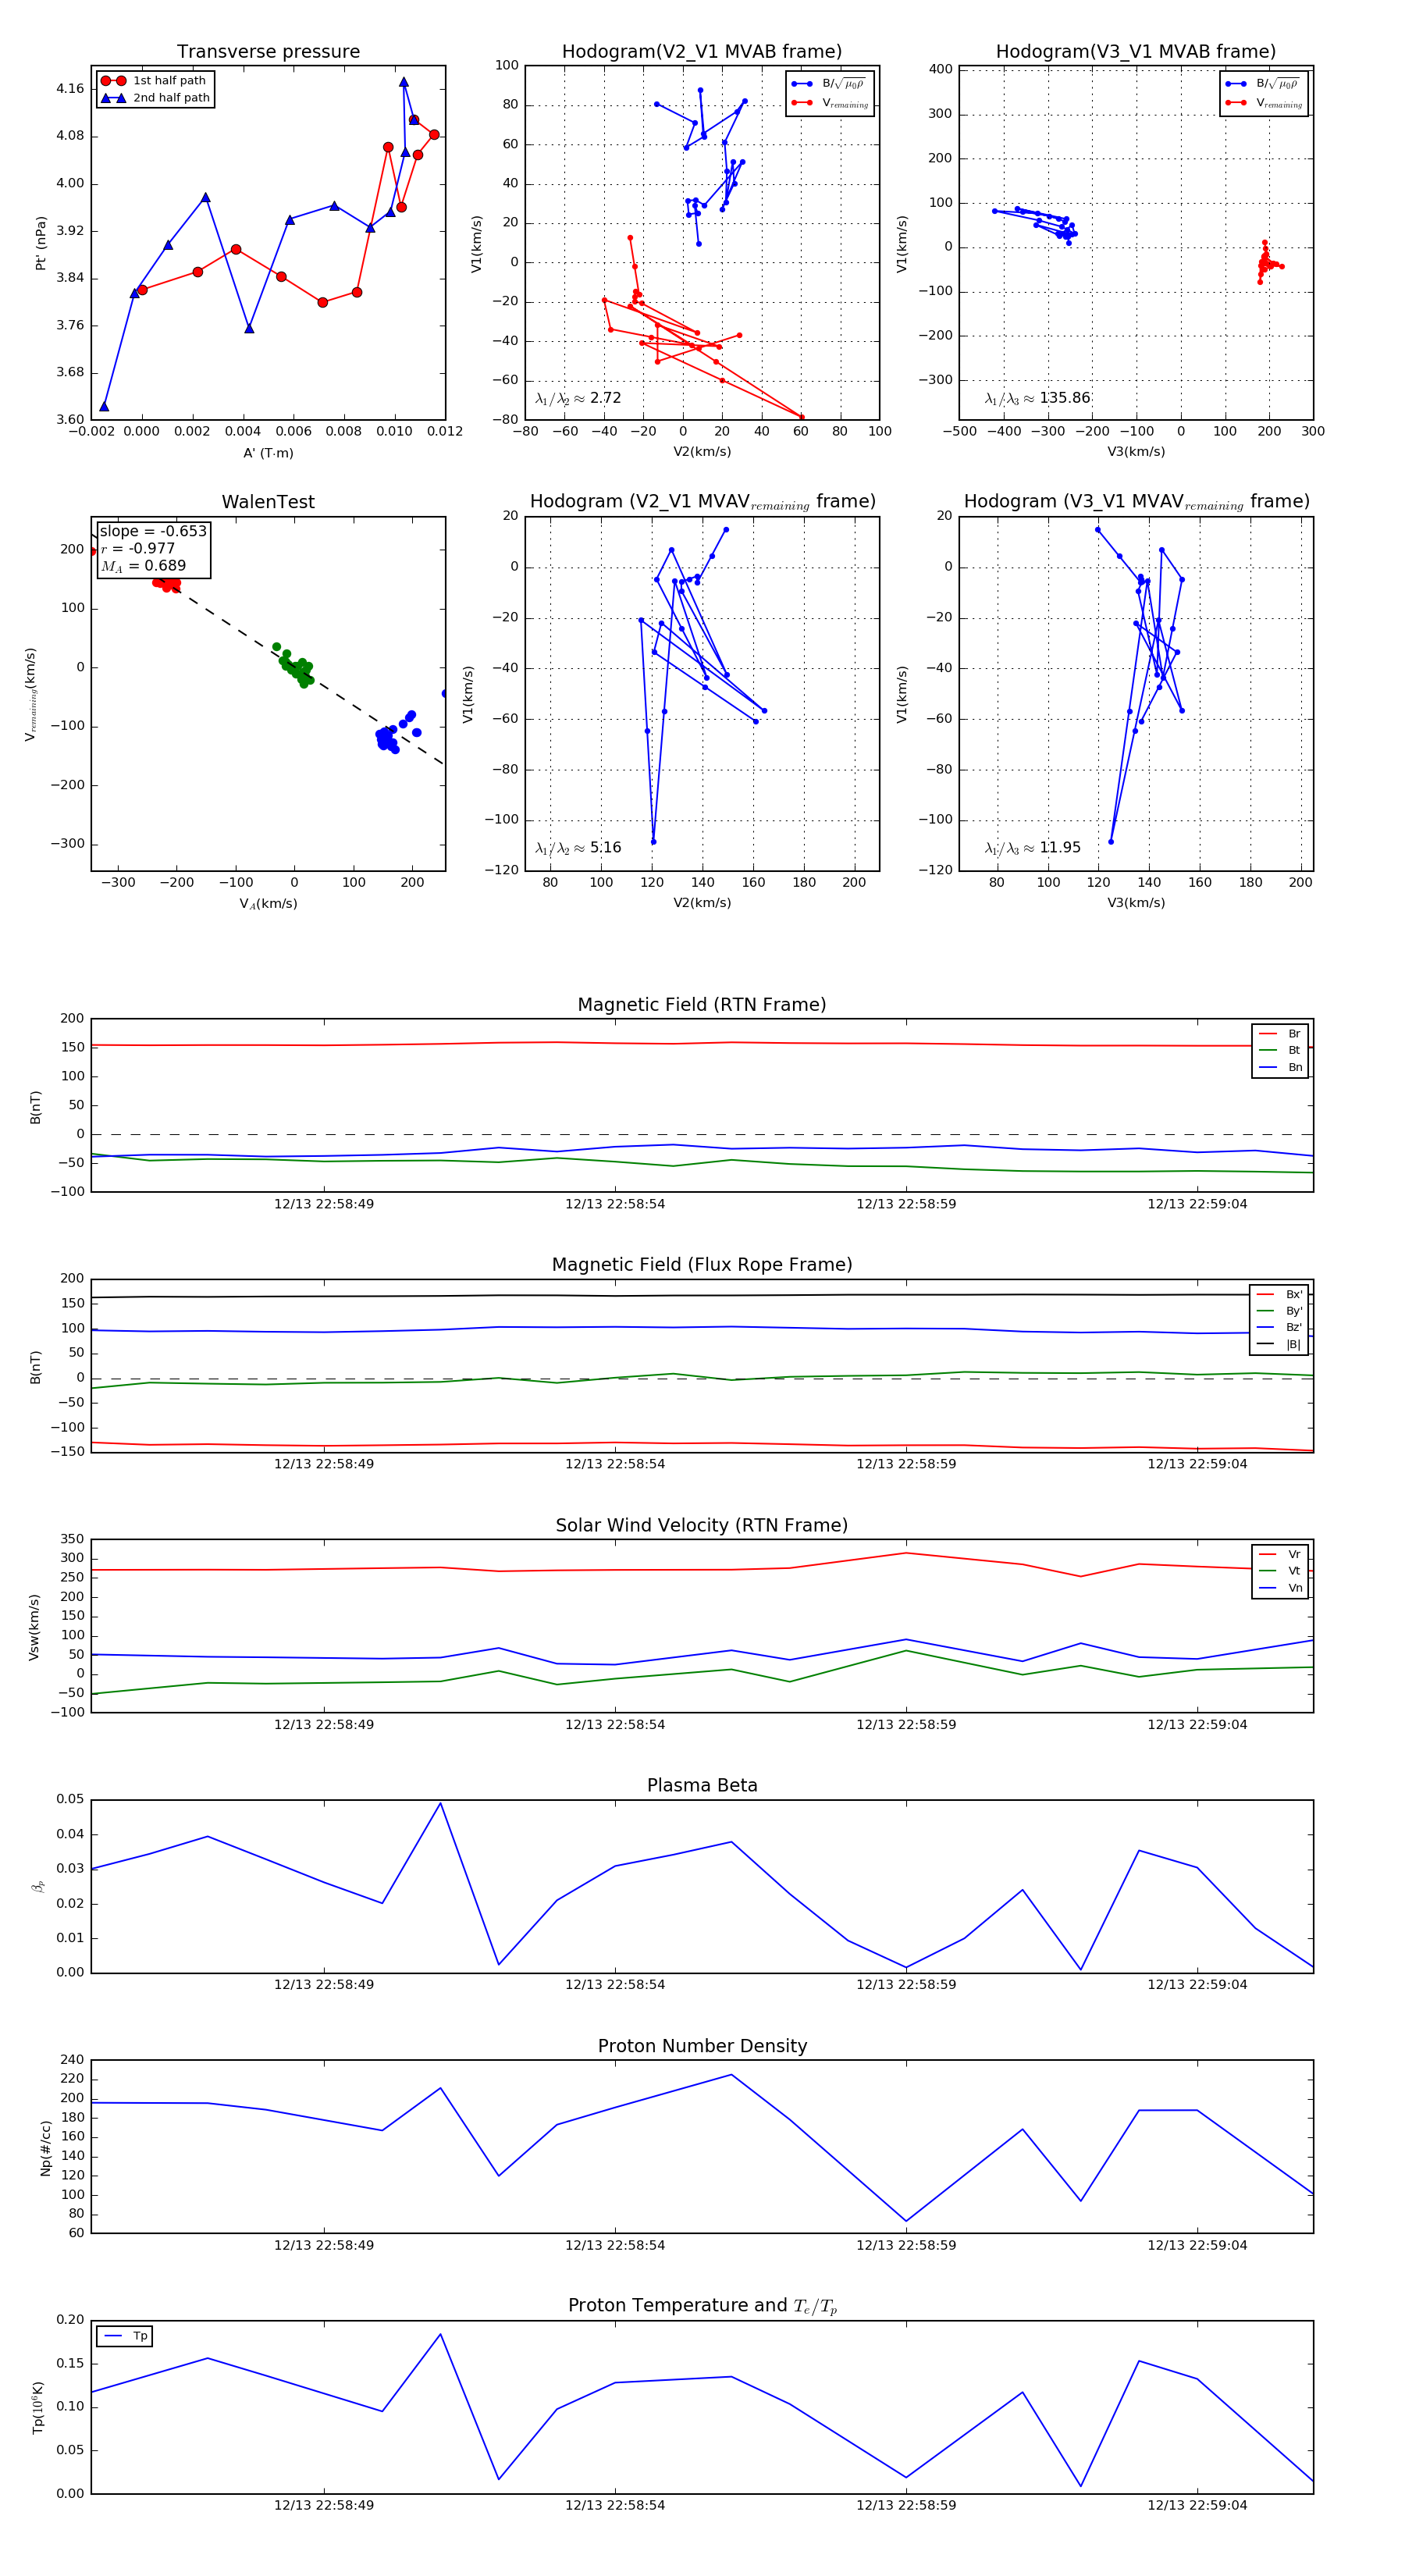Click 'Hodogram (V3_V1 MVAVremaining frame)' title
The height and width of the screenshot is (2576, 1405).
click(x=1136, y=502)
